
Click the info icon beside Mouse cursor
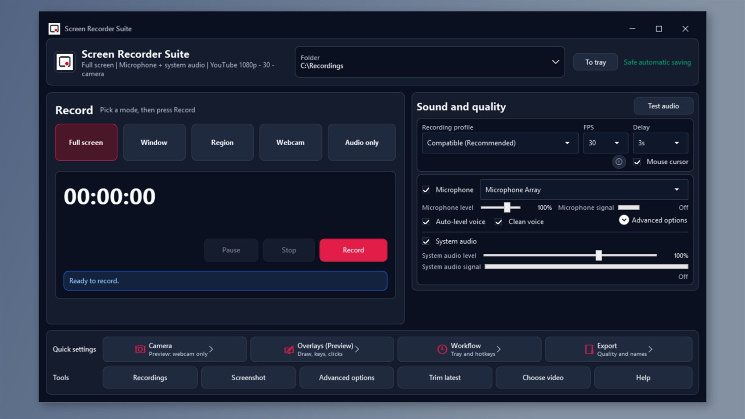(619, 162)
